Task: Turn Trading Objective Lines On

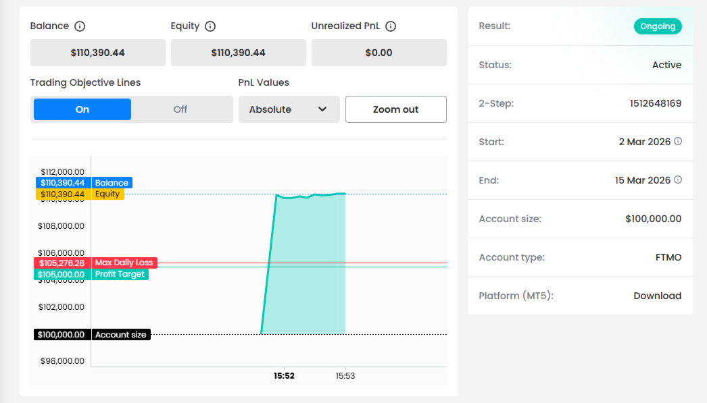Action: coord(82,109)
